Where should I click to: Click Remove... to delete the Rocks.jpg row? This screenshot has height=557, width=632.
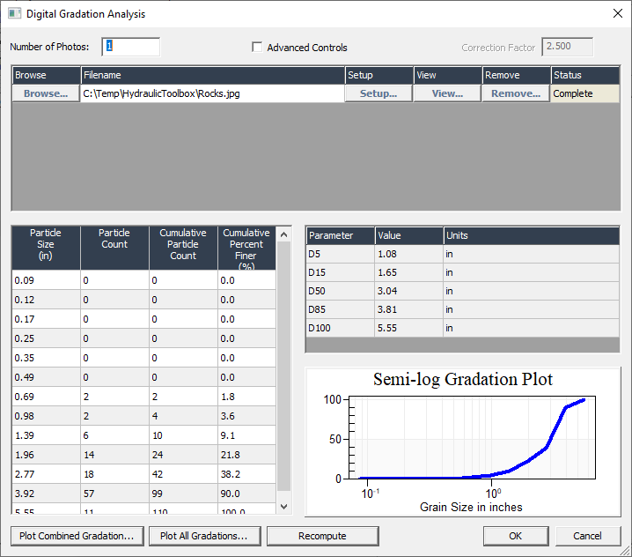[516, 93]
